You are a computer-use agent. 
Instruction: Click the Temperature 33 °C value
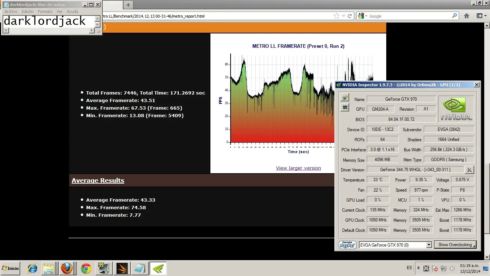[x=378, y=180]
